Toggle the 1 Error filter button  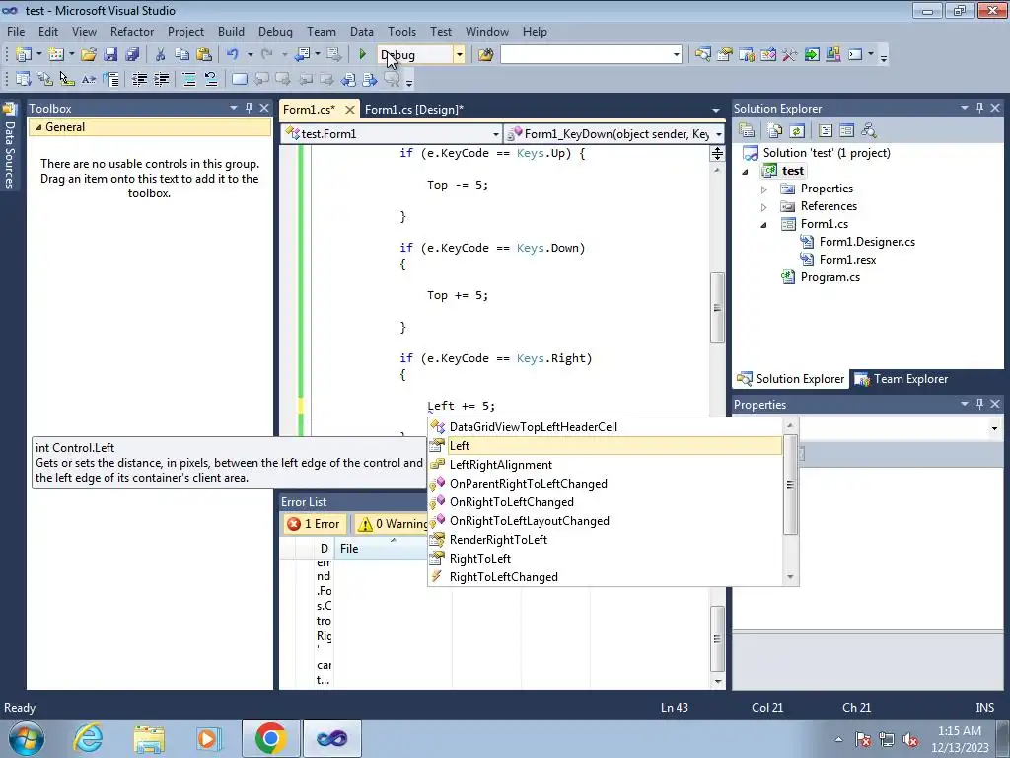314,524
